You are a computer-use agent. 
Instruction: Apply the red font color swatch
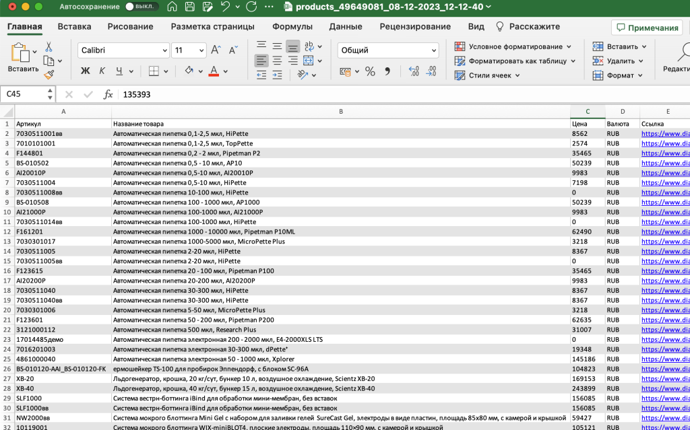point(214,71)
